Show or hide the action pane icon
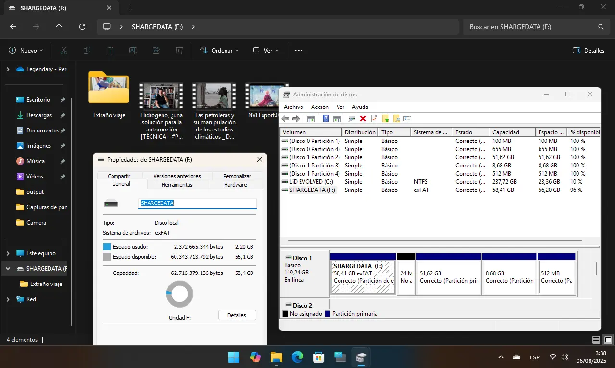The width and height of the screenshot is (615, 368). 337,119
